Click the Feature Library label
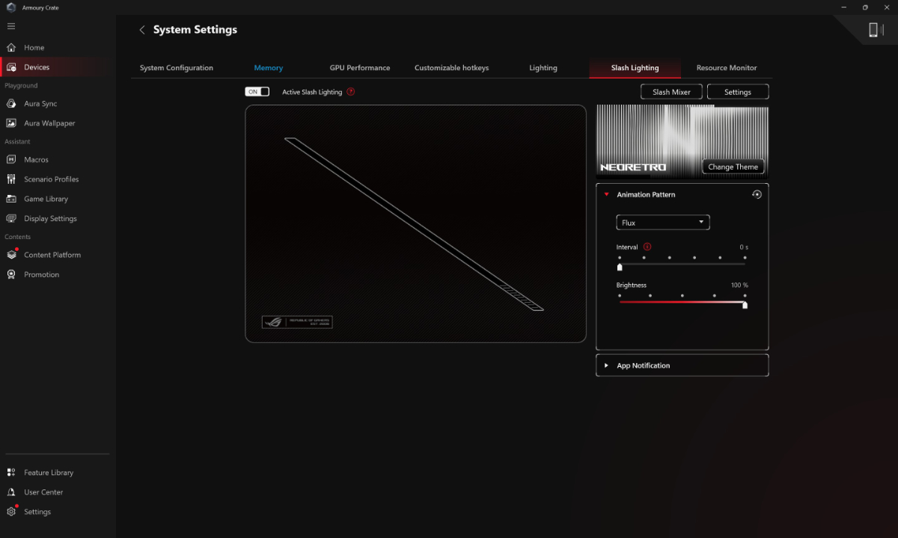 click(49, 473)
